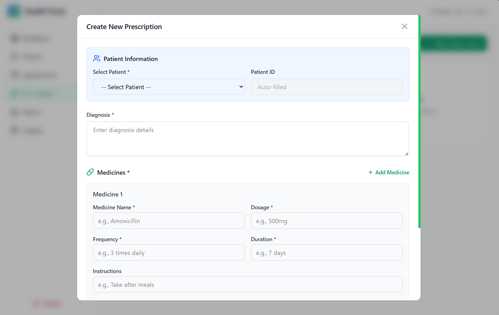The image size is (499, 315).
Task: Click the Instructions input field
Action: tap(247, 285)
